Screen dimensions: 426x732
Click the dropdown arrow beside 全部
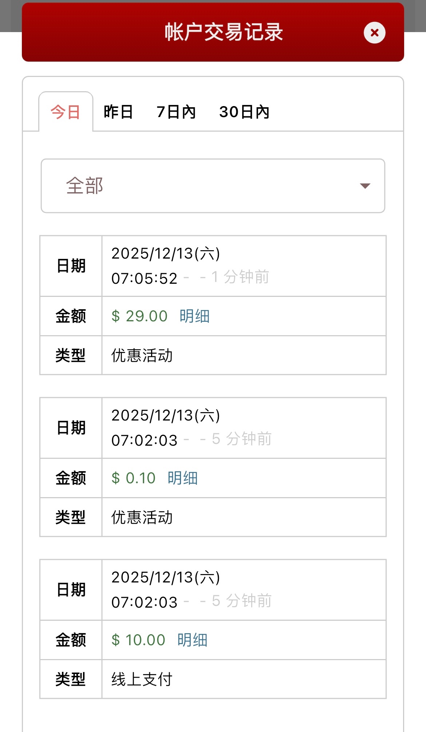point(365,186)
